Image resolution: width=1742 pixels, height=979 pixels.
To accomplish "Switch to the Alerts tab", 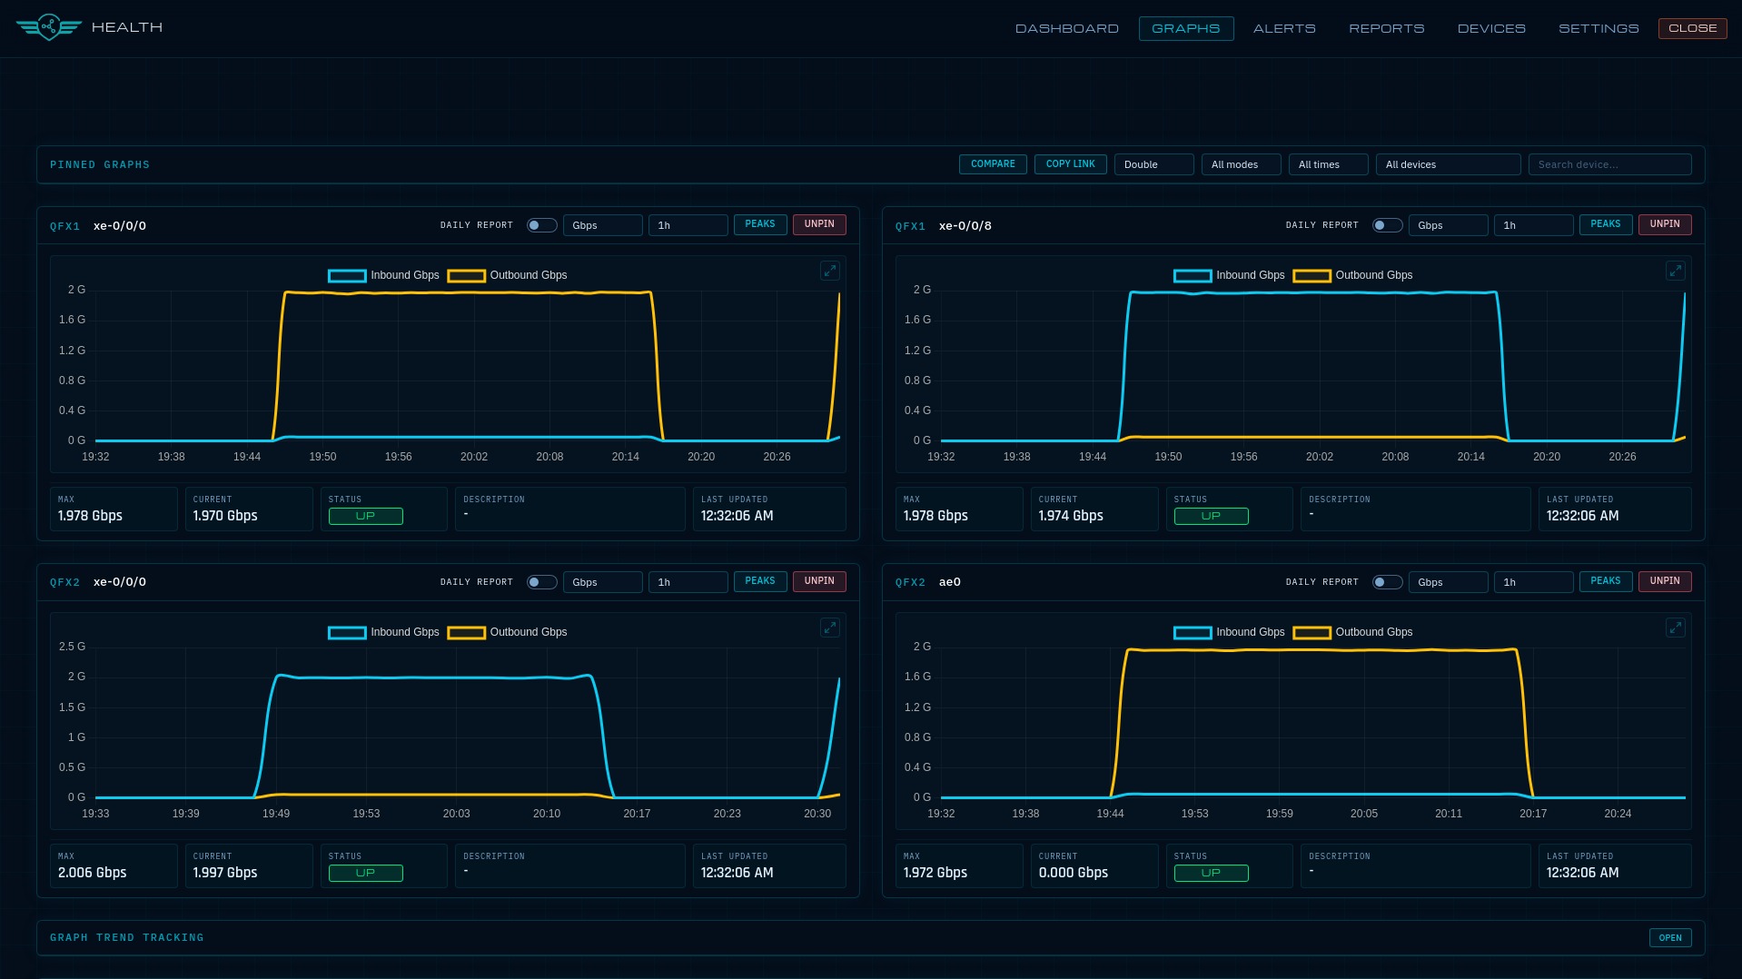I will point(1284,28).
